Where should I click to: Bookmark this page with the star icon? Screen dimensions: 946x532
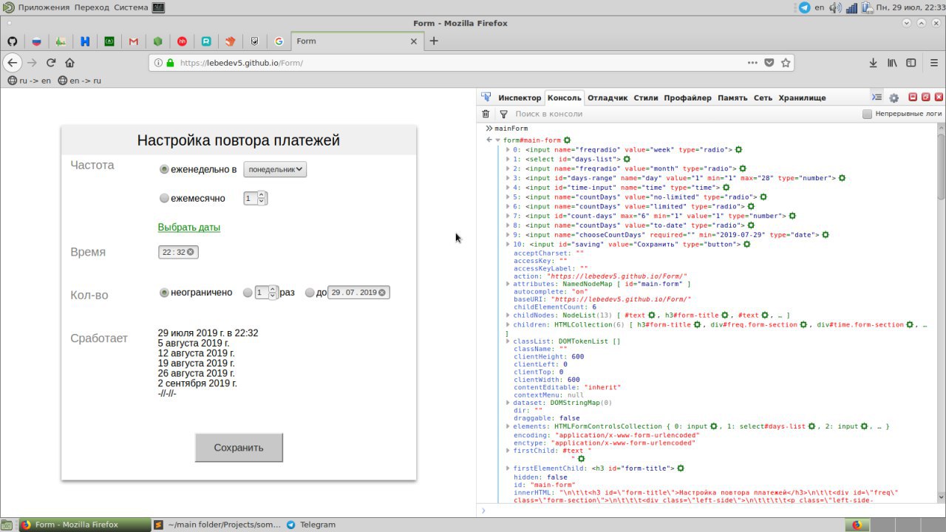786,63
